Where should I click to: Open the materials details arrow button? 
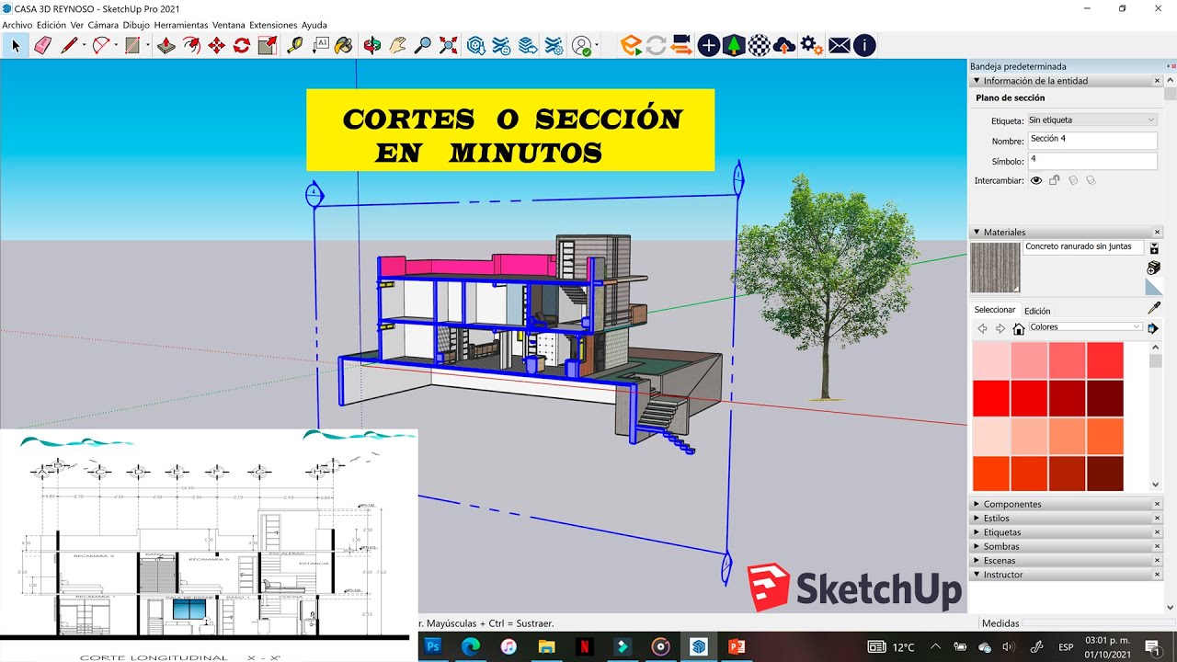[x=1153, y=328]
